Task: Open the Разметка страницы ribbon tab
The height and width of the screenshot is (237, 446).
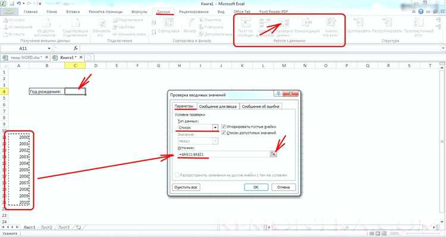Action: tap(105, 12)
